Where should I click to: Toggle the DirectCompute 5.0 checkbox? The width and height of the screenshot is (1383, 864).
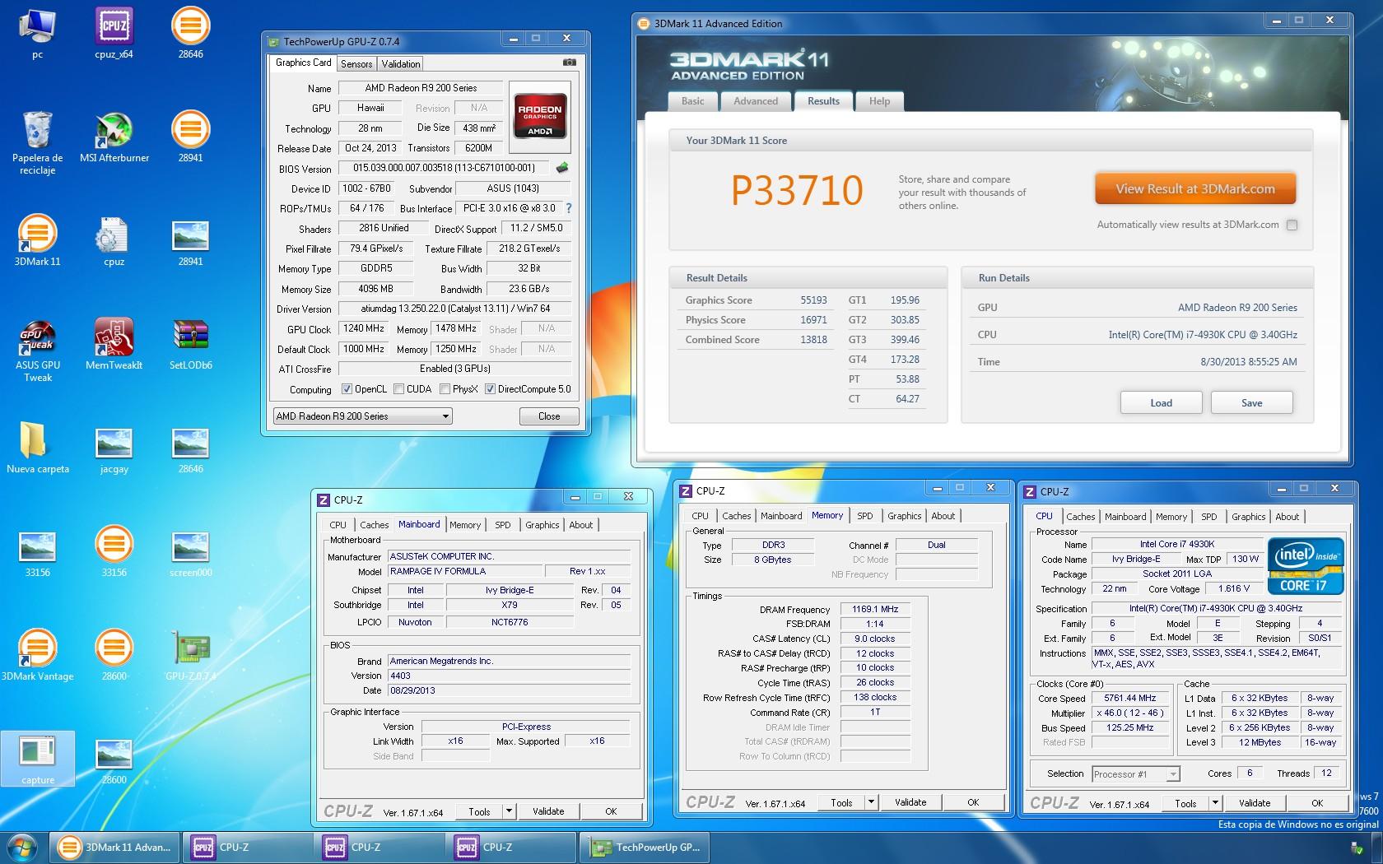(490, 389)
